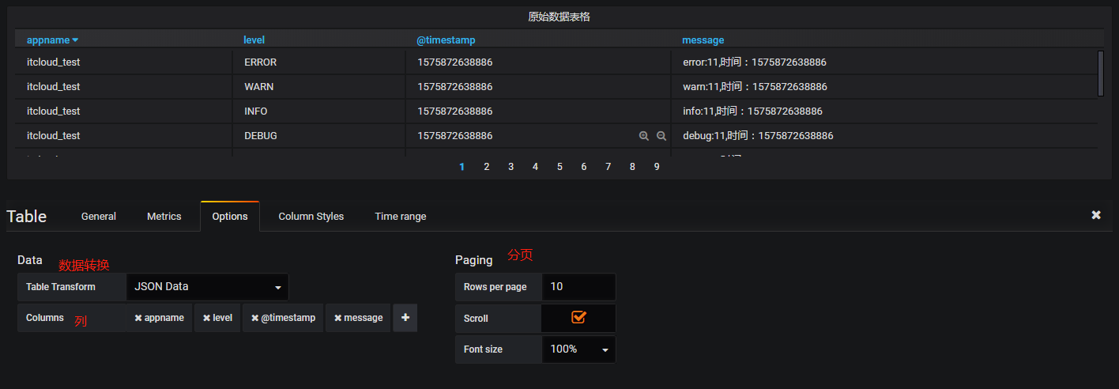The width and height of the screenshot is (1119, 389).
Task: Click the panel title 原始数据表格
Action: tap(559, 17)
